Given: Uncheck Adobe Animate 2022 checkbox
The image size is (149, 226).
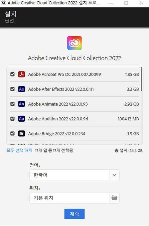Looking at the screenshot, I should 12,104.
